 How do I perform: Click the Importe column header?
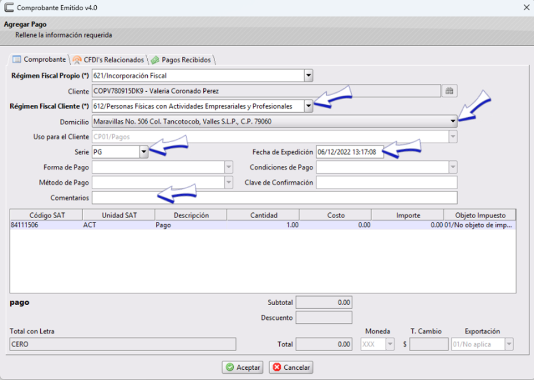click(x=408, y=215)
